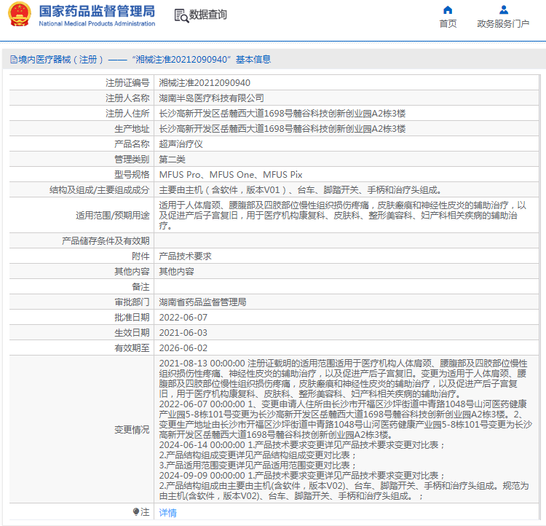
Task: Click the 数据查询 header text
Action: [x=208, y=15]
